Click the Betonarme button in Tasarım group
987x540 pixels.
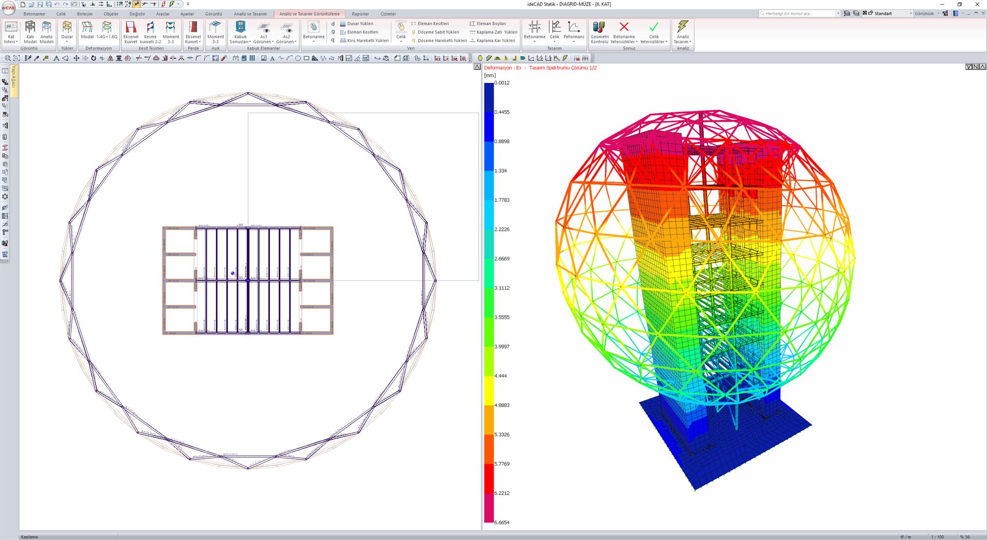click(x=535, y=32)
